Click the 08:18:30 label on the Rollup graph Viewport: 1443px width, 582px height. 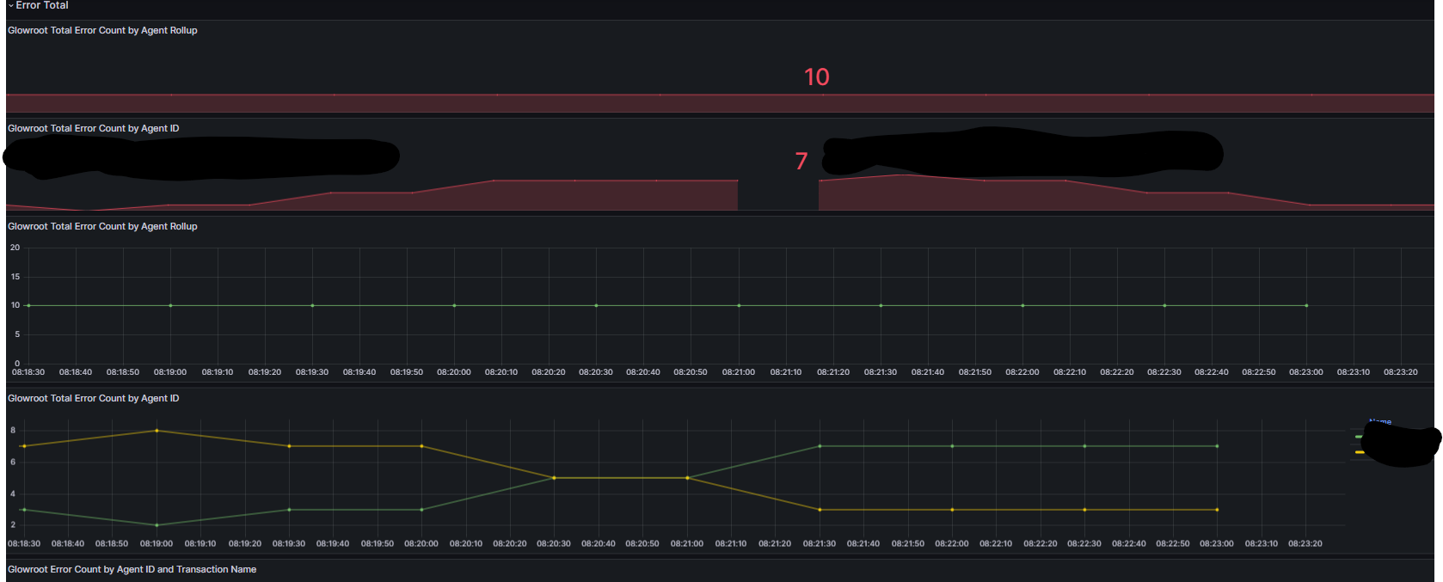[28, 372]
